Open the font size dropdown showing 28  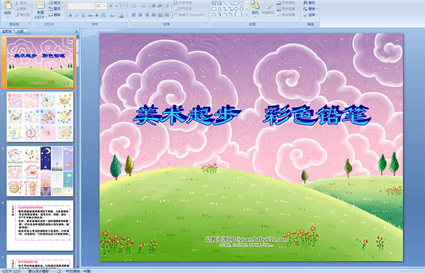pos(101,6)
